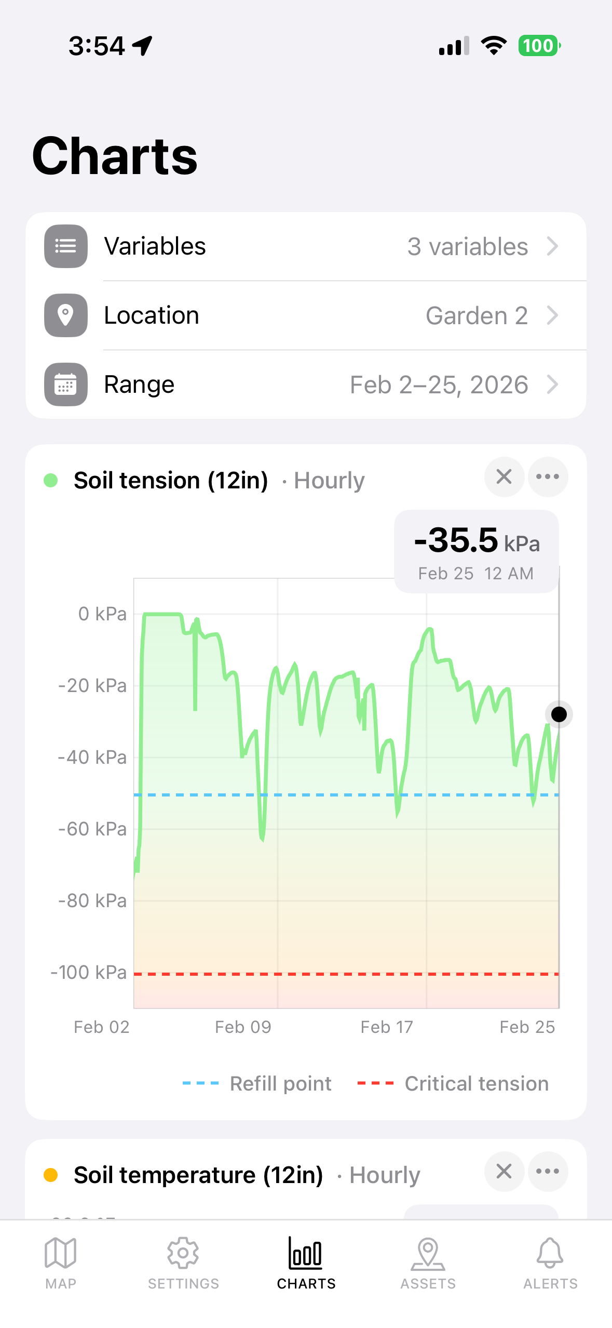This screenshot has height=1328, width=612.
Task: Expand the Location chevron next to Garden 2
Action: (x=553, y=315)
